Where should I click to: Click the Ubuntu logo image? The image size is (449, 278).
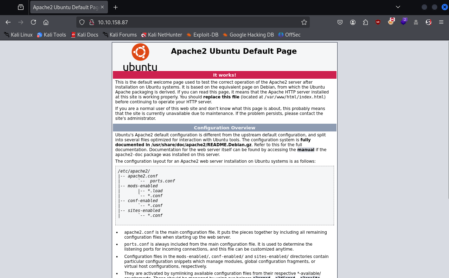[140, 57]
